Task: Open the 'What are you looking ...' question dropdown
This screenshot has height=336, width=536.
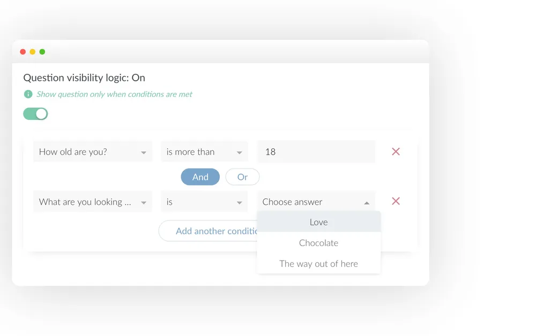Action: [x=93, y=202]
